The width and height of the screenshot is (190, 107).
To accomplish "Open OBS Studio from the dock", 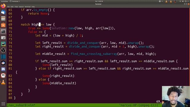I will coord(3,50).
